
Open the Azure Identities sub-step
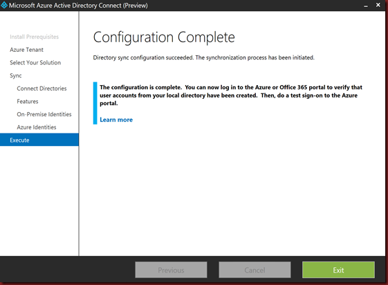[37, 127]
